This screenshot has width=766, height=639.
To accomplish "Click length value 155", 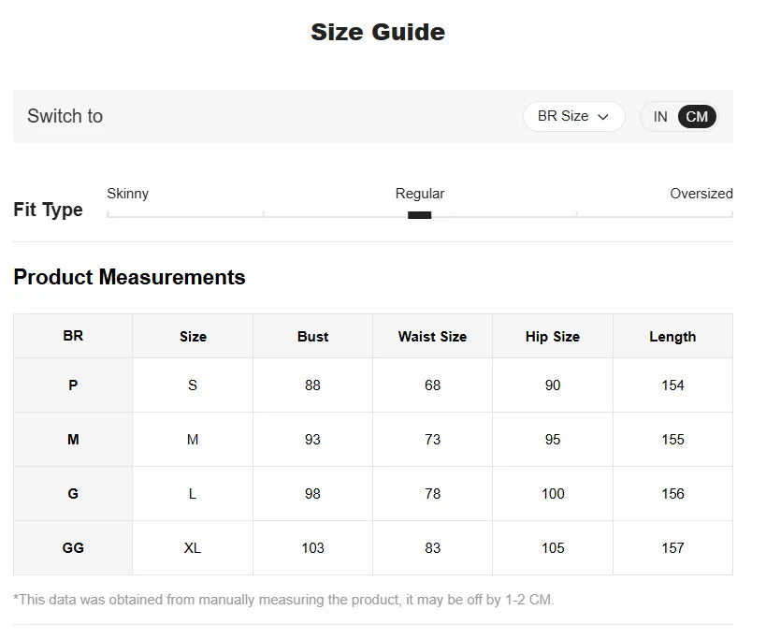I will pyautogui.click(x=672, y=439).
